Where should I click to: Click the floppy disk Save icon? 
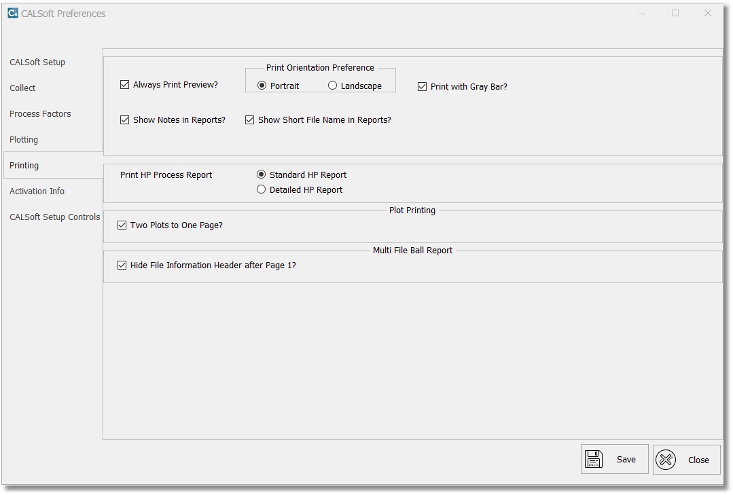(x=594, y=460)
